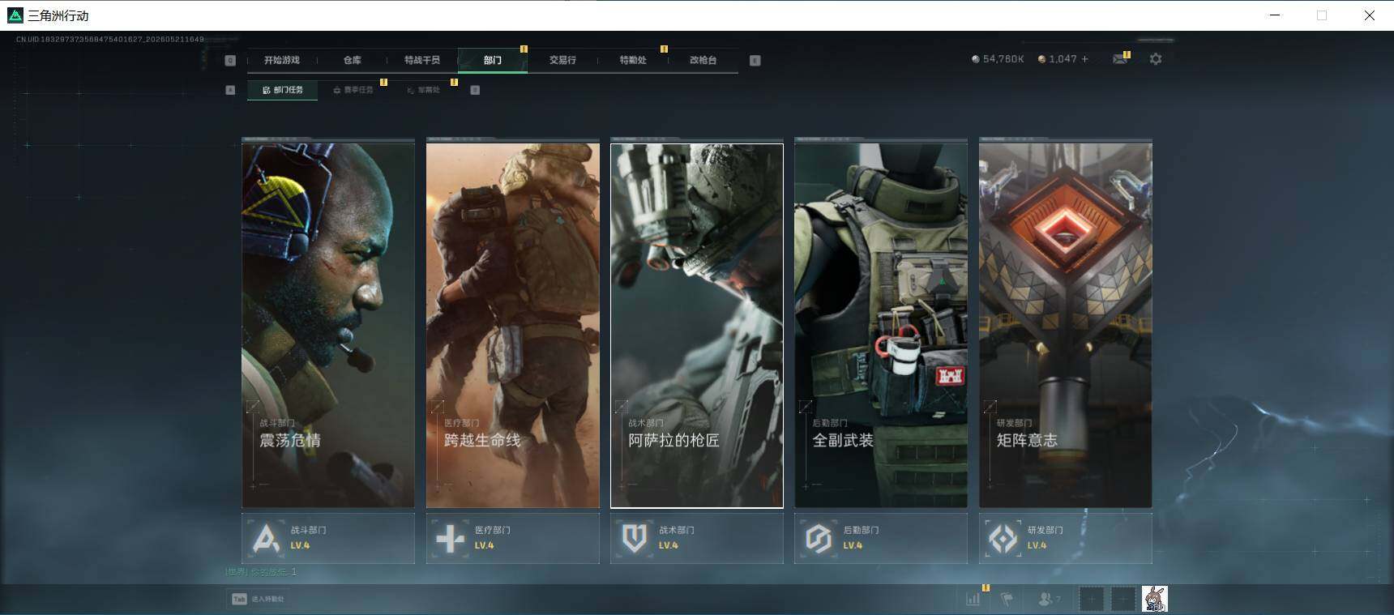1394x615 pixels.
Task: Go to the 交易行 tab
Action: (x=562, y=60)
